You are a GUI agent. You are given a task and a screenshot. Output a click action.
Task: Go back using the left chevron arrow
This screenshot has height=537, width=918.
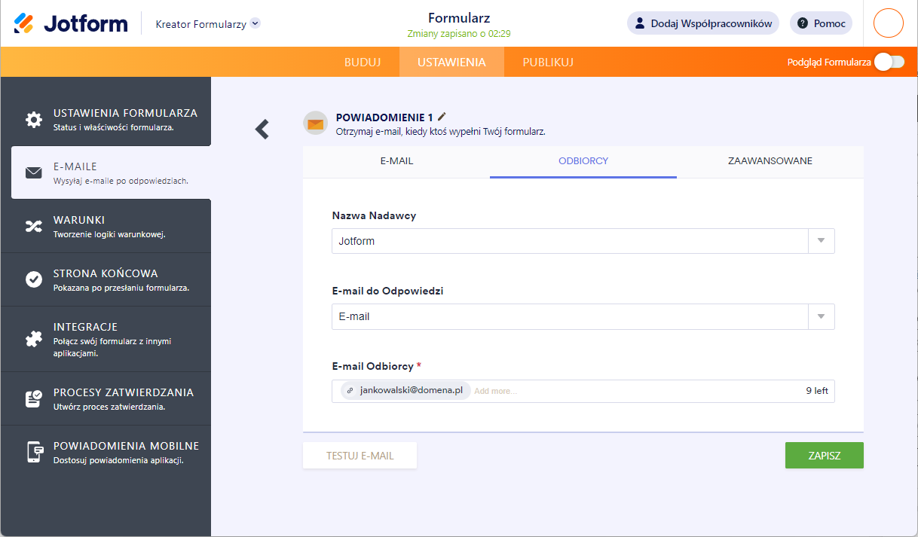tap(262, 130)
